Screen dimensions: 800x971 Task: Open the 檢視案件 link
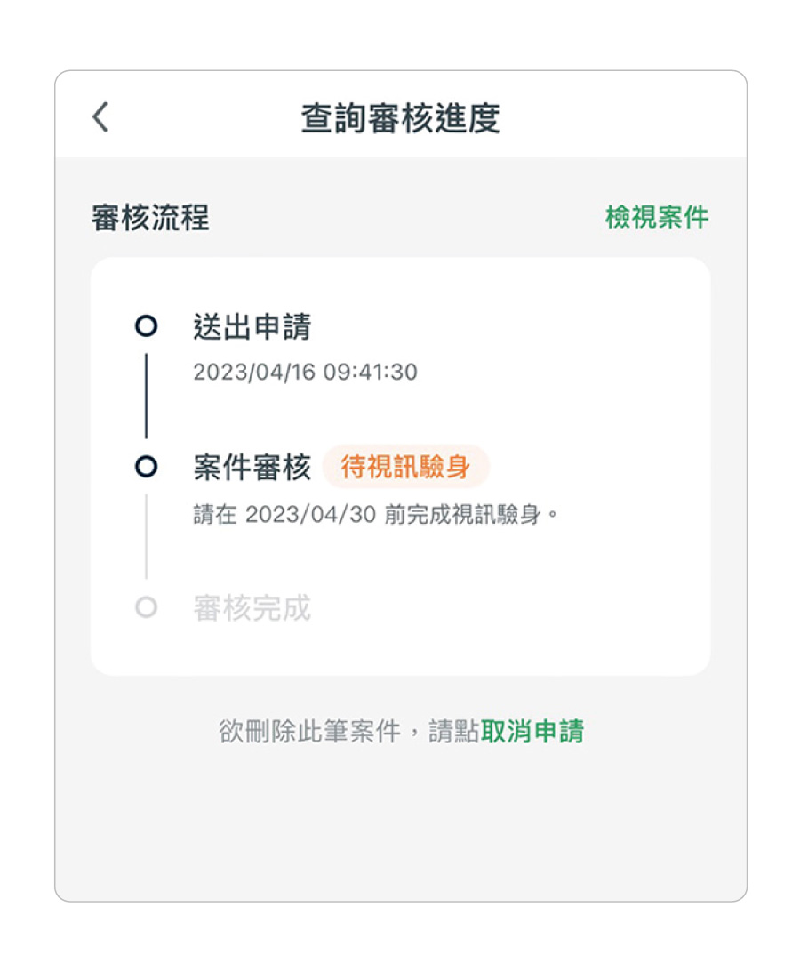click(657, 217)
